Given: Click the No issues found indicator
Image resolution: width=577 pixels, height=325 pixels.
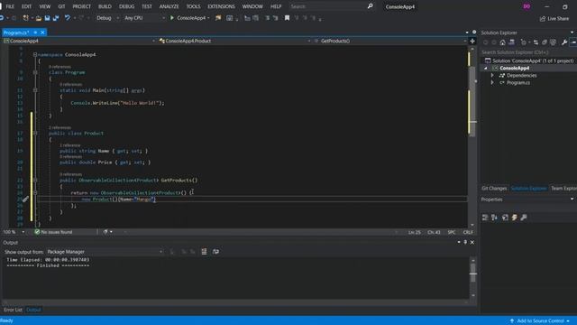Looking at the screenshot, I should pos(53,232).
